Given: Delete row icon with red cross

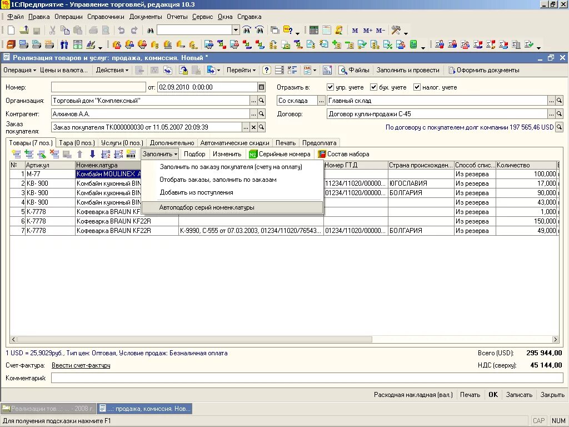Looking at the screenshot, I should tap(54, 154).
